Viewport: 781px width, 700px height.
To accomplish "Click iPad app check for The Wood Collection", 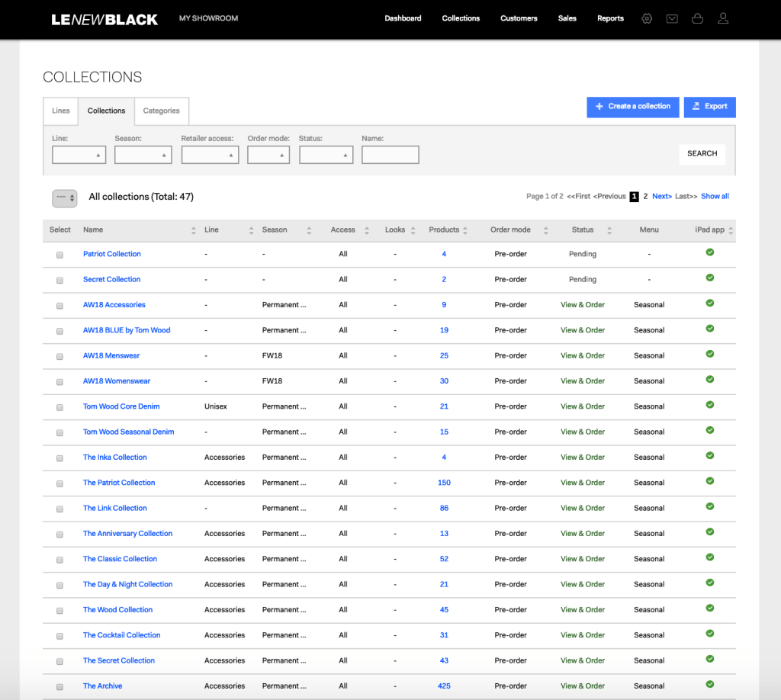I will (x=710, y=608).
